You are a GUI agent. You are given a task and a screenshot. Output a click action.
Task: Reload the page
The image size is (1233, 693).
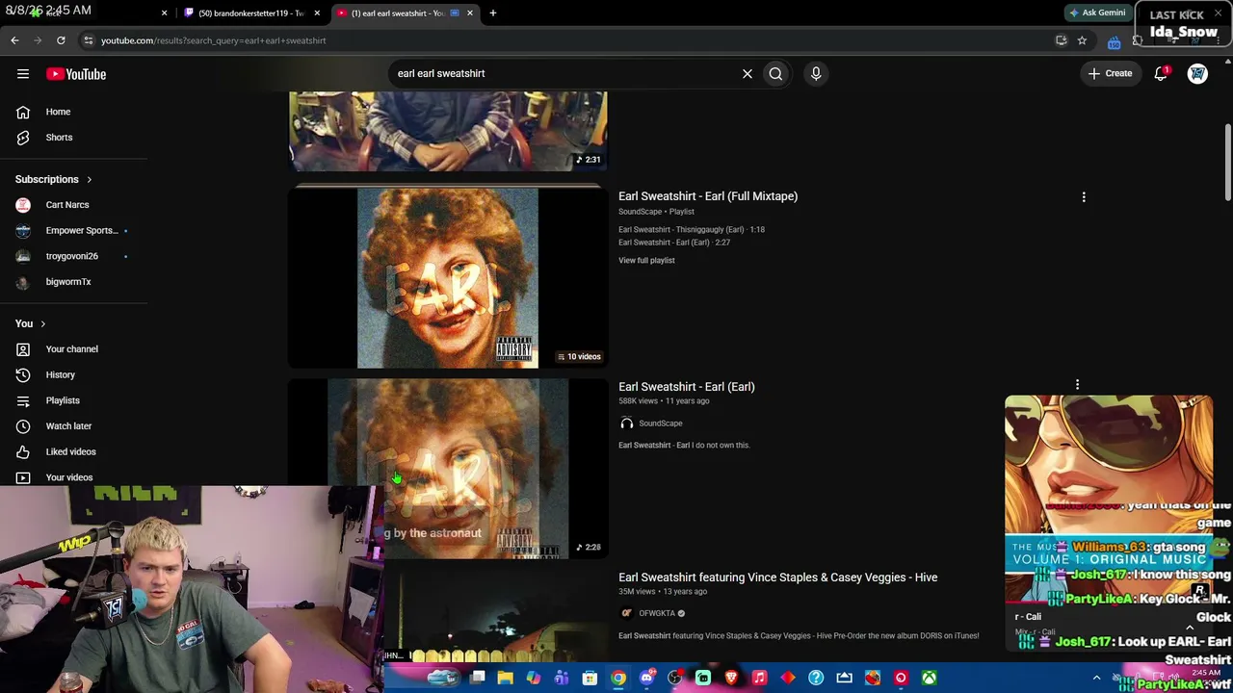click(x=61, y=40)
